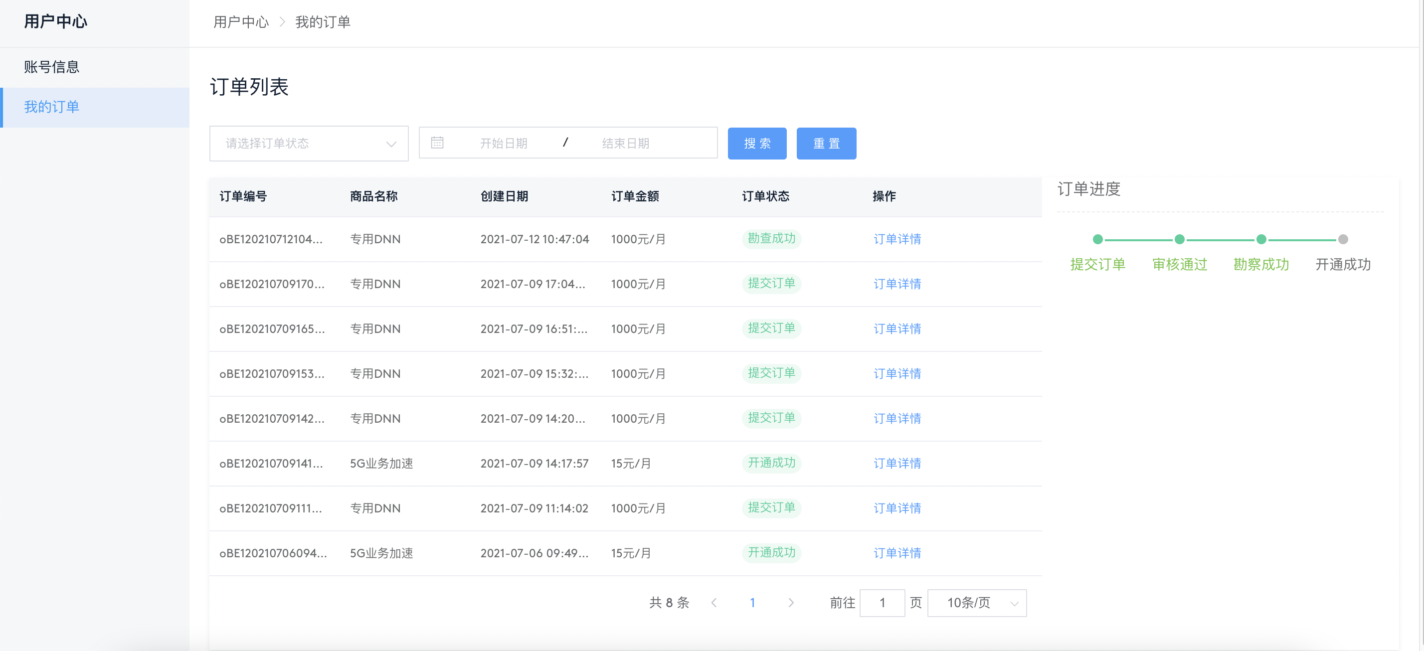Click the order status dropdown chevron arrow
The width and height of the screenshot is (1424, 651).
coord(391,144)
